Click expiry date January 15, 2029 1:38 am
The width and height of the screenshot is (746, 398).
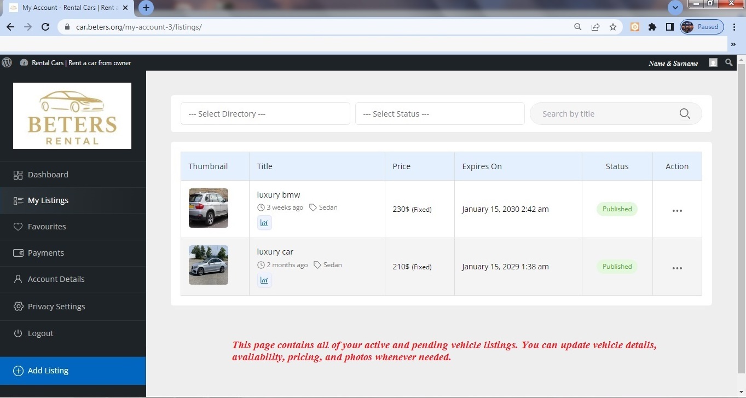pyautogui.click(x=505, y=267)
